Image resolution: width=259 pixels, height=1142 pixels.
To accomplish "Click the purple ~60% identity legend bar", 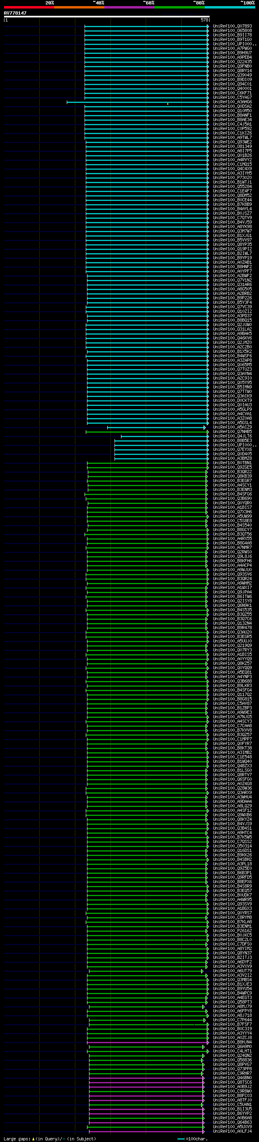I will coord(130,7).
